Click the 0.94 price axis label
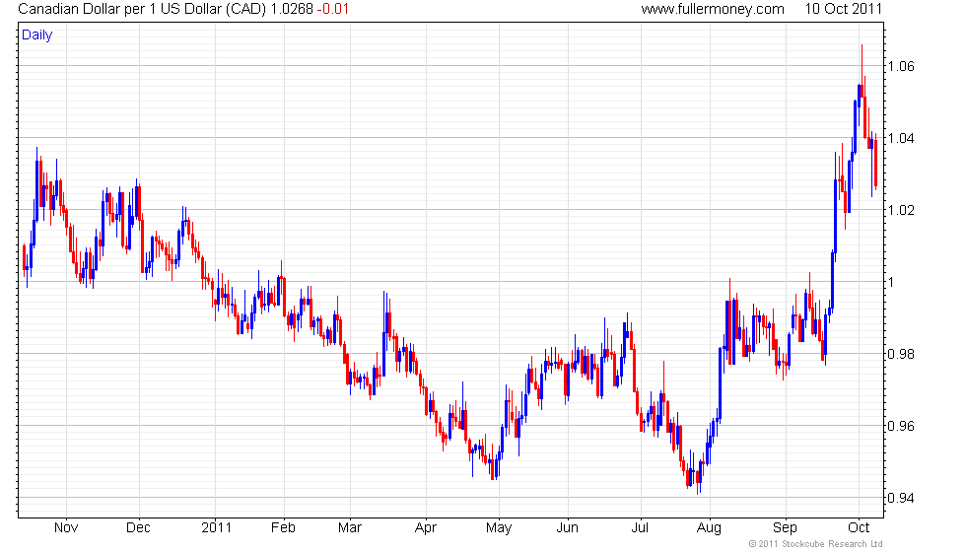Image resolution: width=966 pixels, height=552 pixels. point(901,498)
